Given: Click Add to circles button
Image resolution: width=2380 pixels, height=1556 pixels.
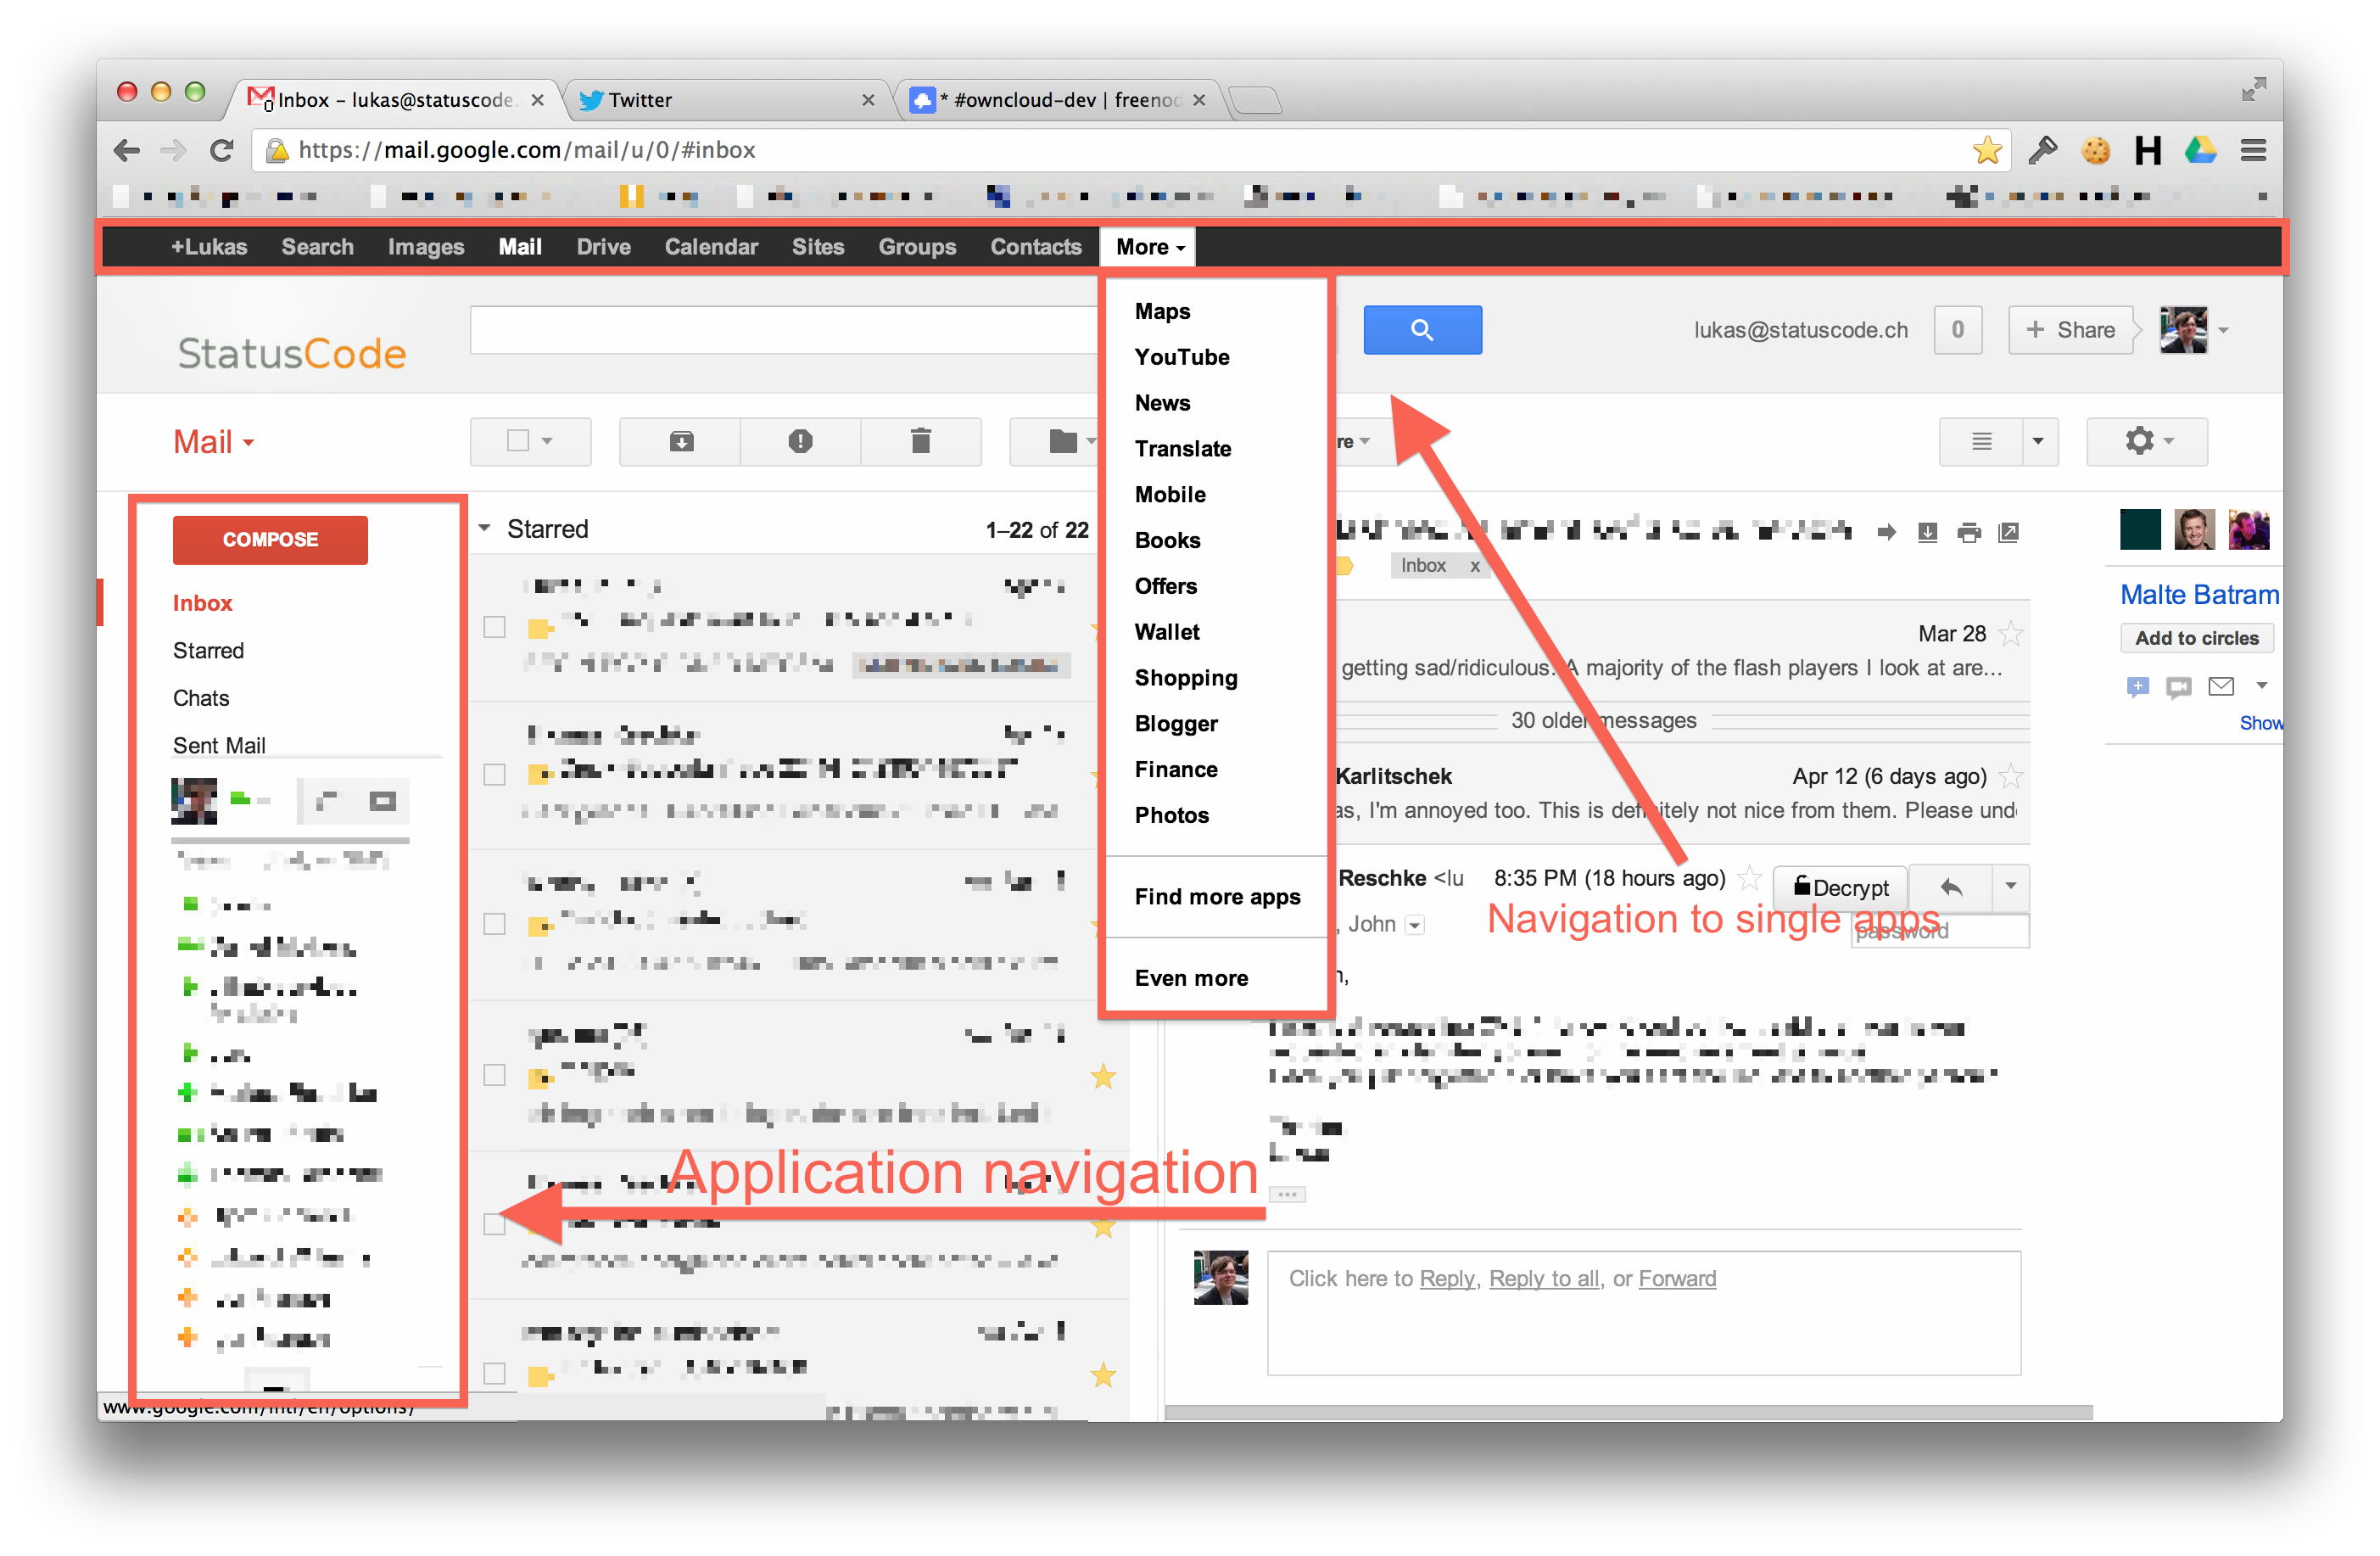Looking at the screenshot, I should [2196, 638].
